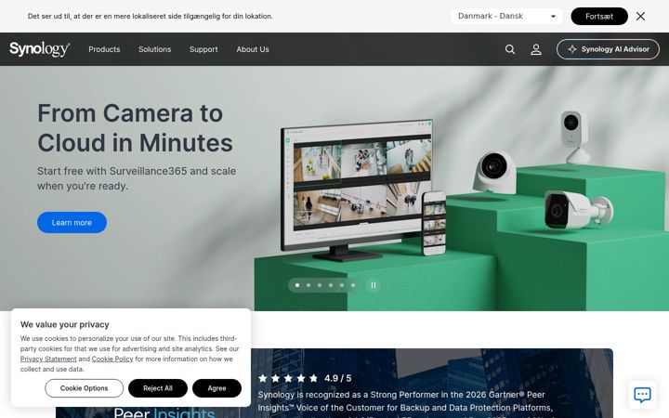
Task: Launch Synology AI Advisor
Action: (608, 49)
